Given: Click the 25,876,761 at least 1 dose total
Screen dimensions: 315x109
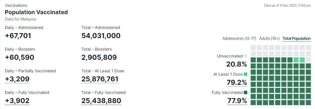Looking at the screenshot, I should pyautogui.click(x=100, y=79).
